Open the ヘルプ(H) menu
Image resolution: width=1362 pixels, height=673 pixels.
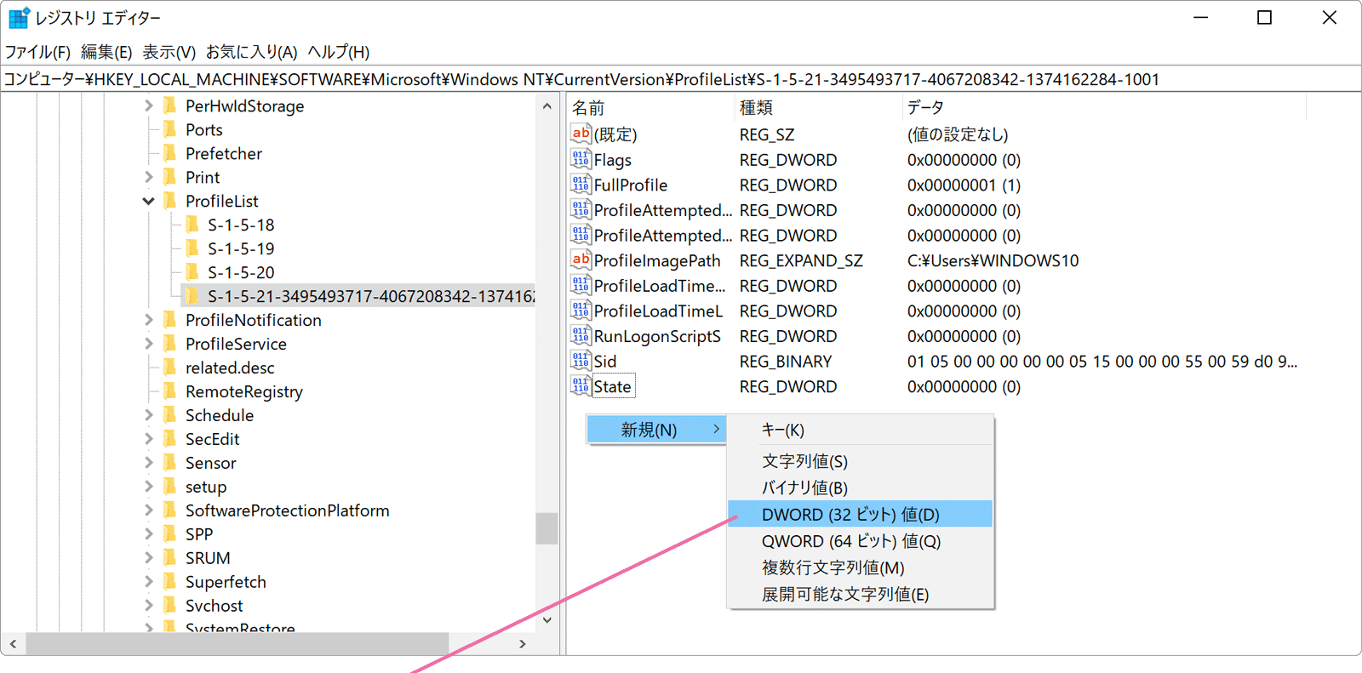[338, 52]
